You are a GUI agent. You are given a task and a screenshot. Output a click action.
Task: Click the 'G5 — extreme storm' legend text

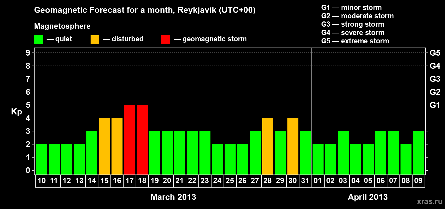(x=355, y=41)
